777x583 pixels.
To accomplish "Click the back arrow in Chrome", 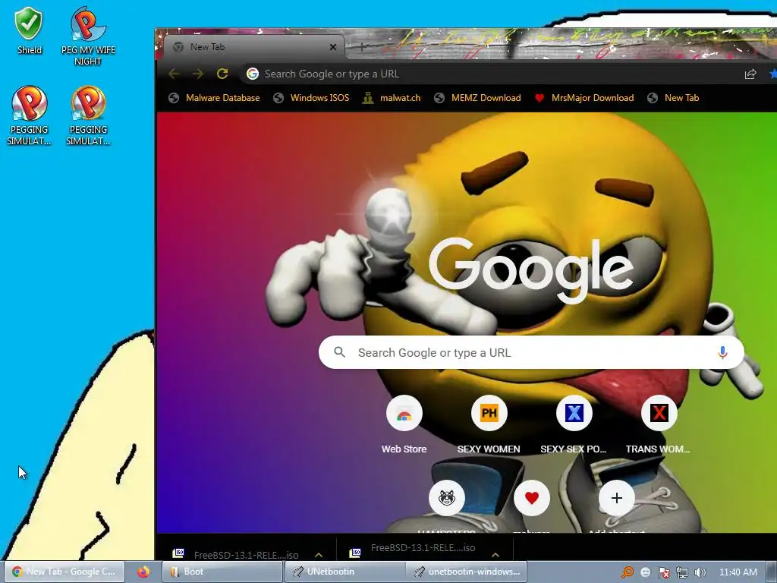I will click(x=174, y=74).
